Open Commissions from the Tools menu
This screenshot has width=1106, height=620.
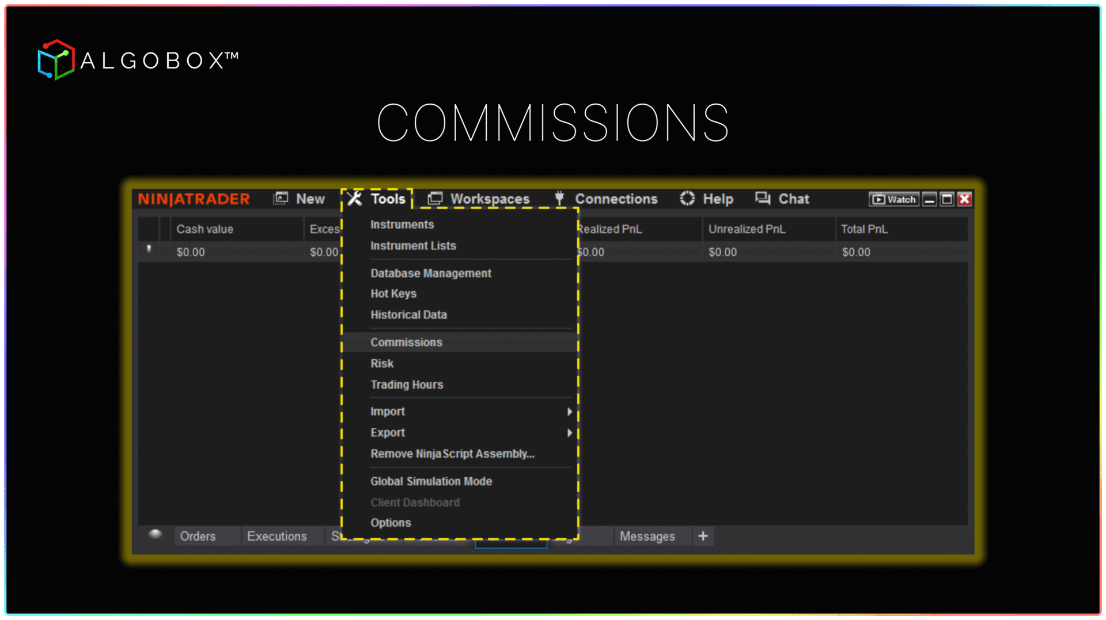[x=406, y=343]
